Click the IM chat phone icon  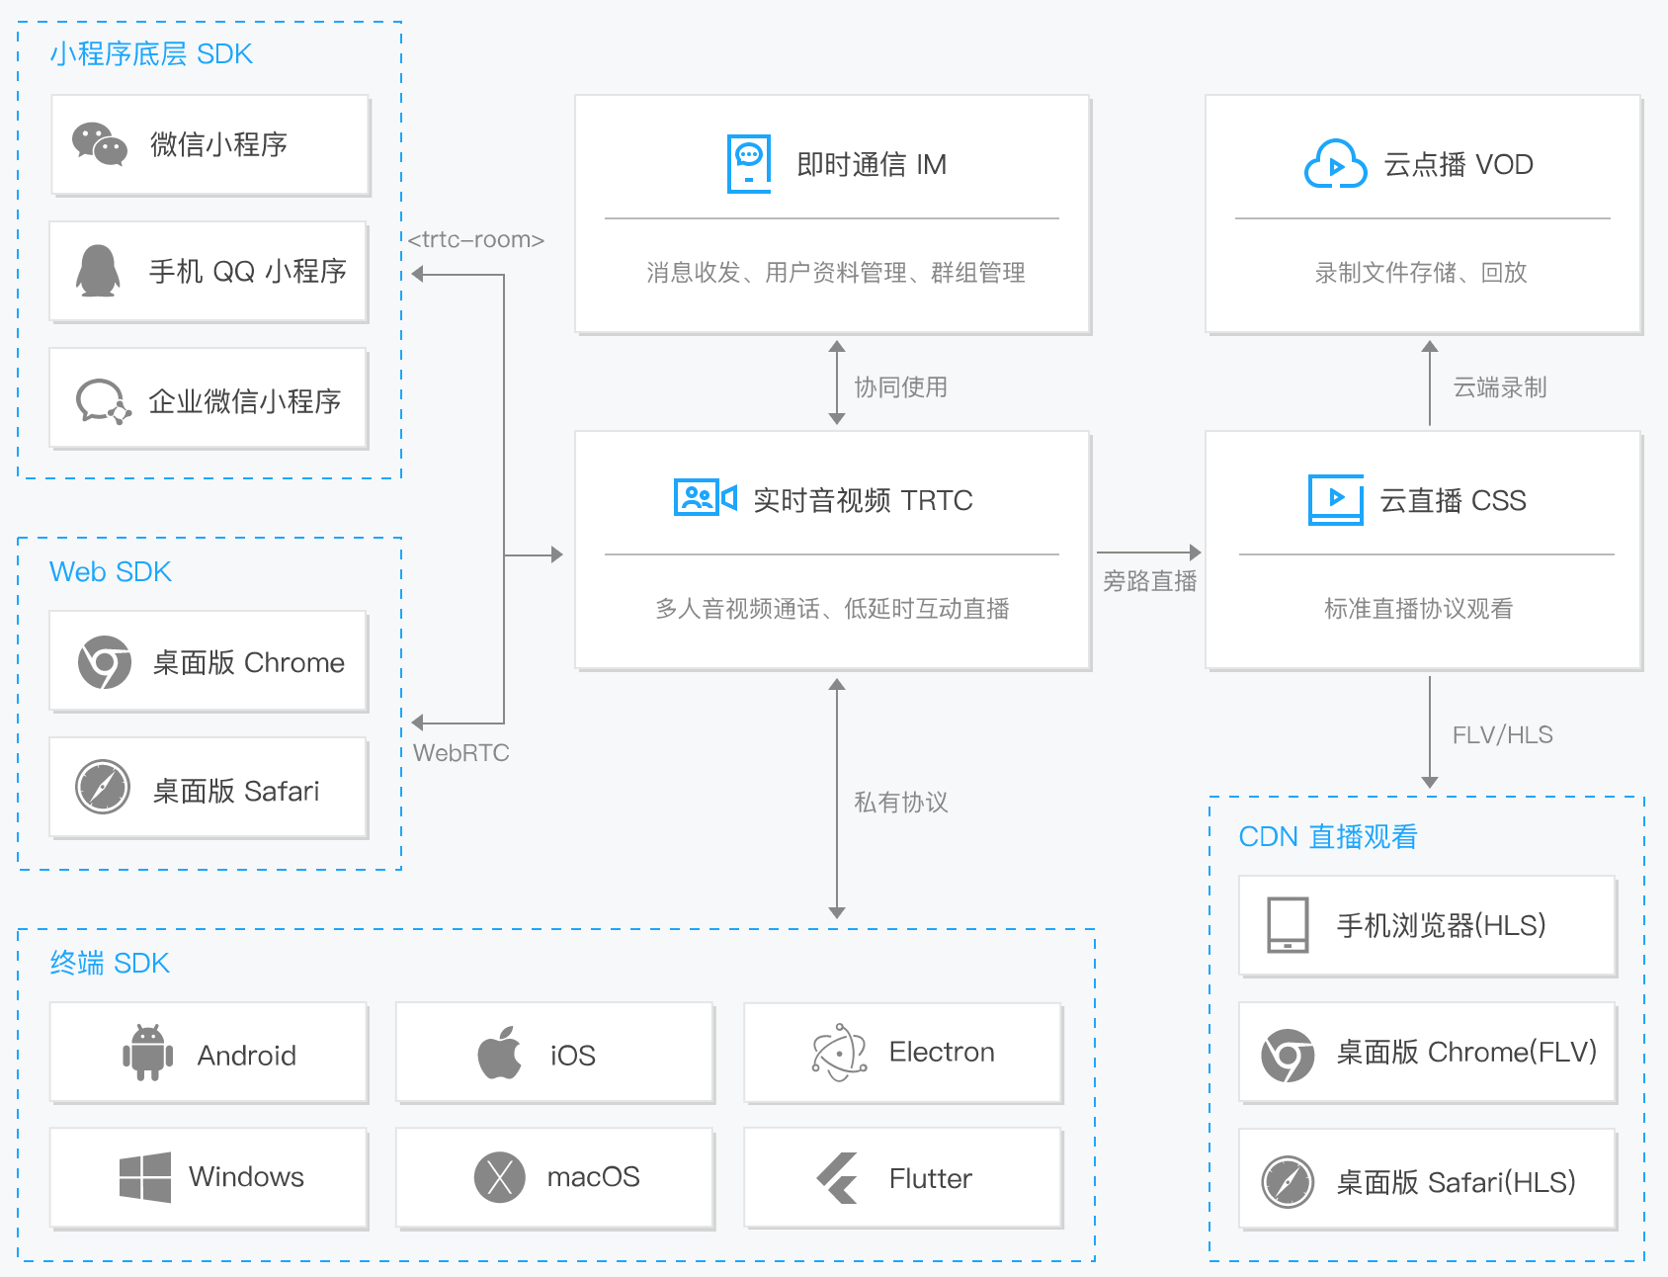pos(749,164)
